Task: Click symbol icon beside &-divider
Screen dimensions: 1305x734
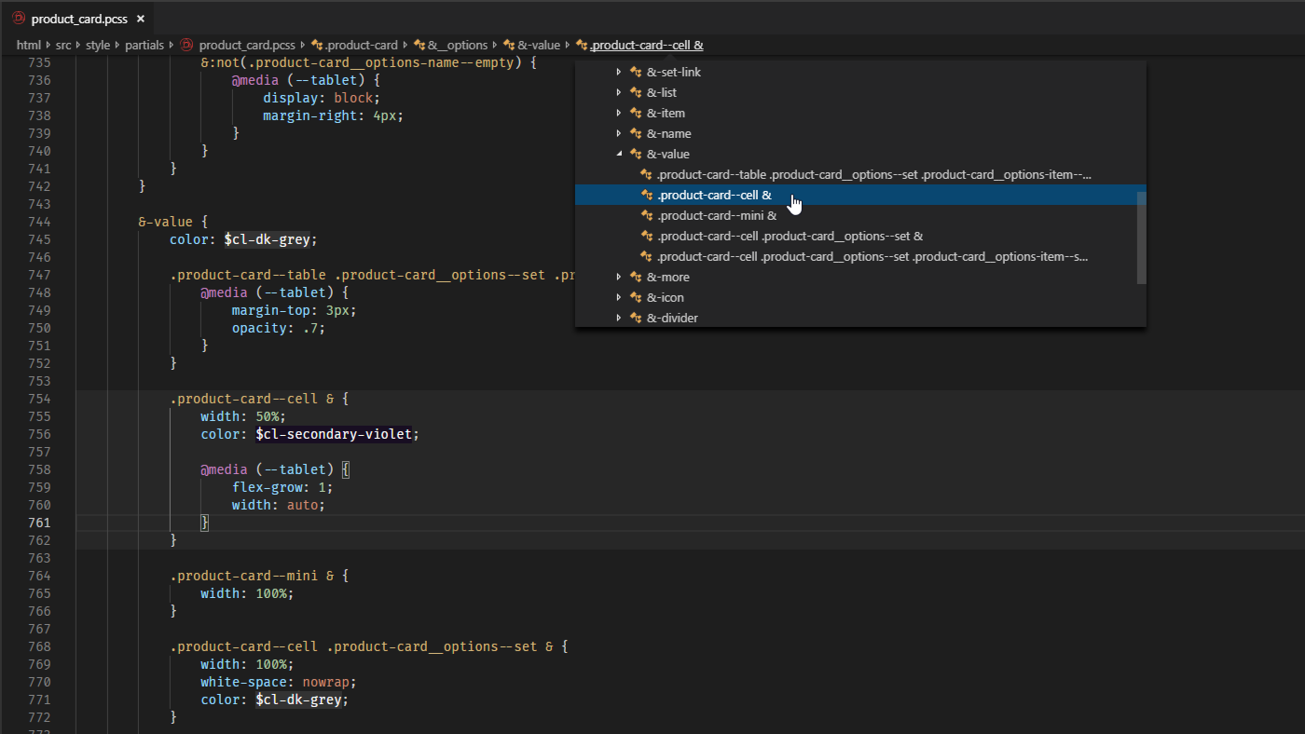Action: tap(636, 318)
